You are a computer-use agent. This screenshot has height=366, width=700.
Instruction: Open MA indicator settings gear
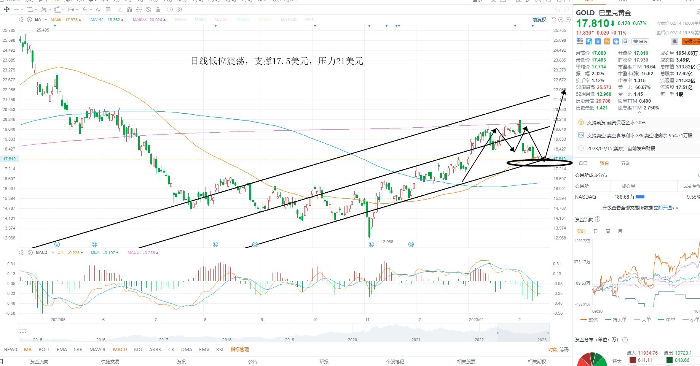point(22,19)
